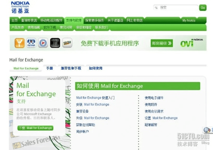Screen dimensions: 213x150
Task: Switch to the 如何使用 tab
Action: point(95,68)
